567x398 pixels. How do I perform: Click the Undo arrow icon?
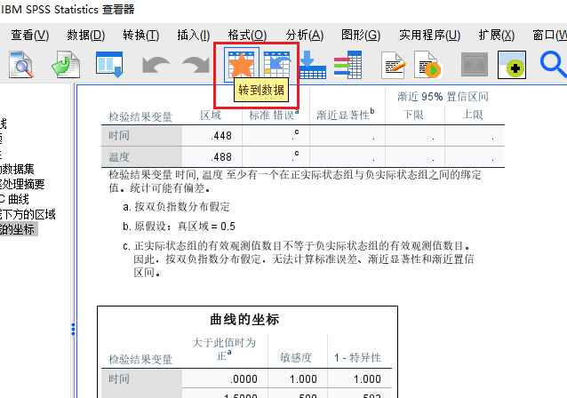click(x=156, y=65)
